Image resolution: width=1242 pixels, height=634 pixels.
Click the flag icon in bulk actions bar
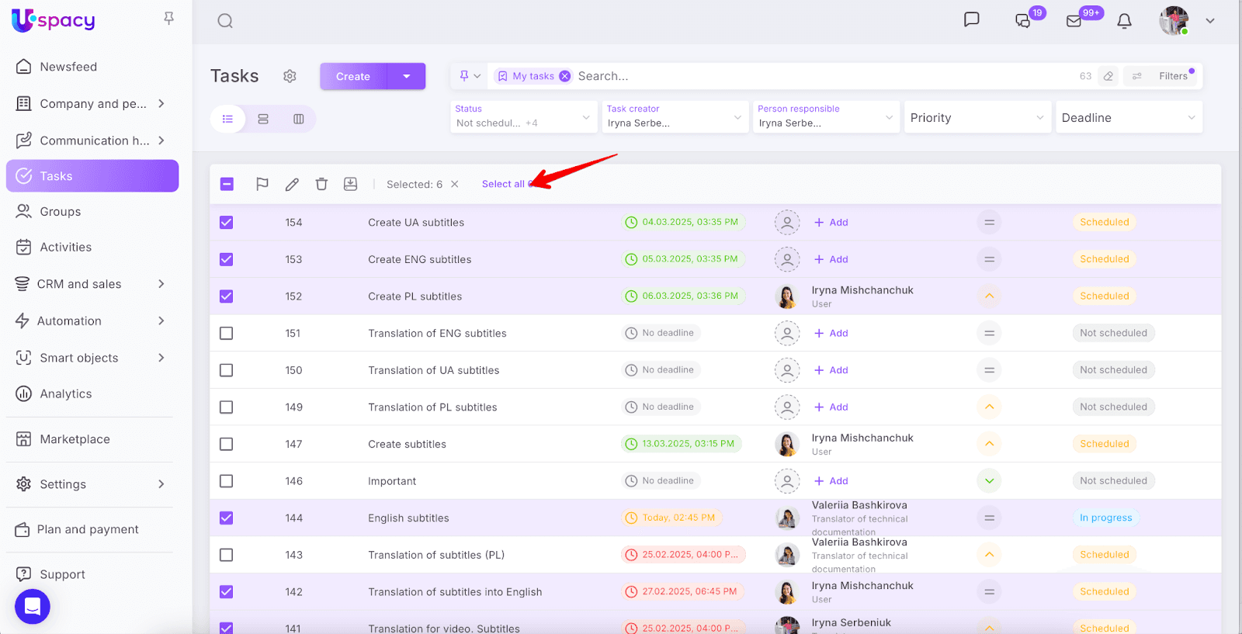pos(262,184)
